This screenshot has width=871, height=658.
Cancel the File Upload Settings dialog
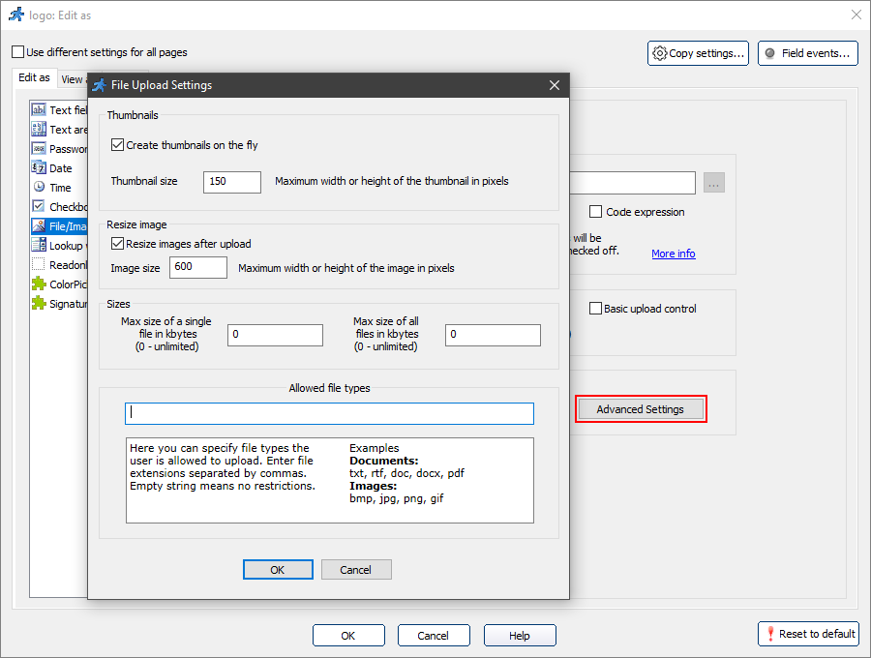pyautogui.click(x=355, y=570)
